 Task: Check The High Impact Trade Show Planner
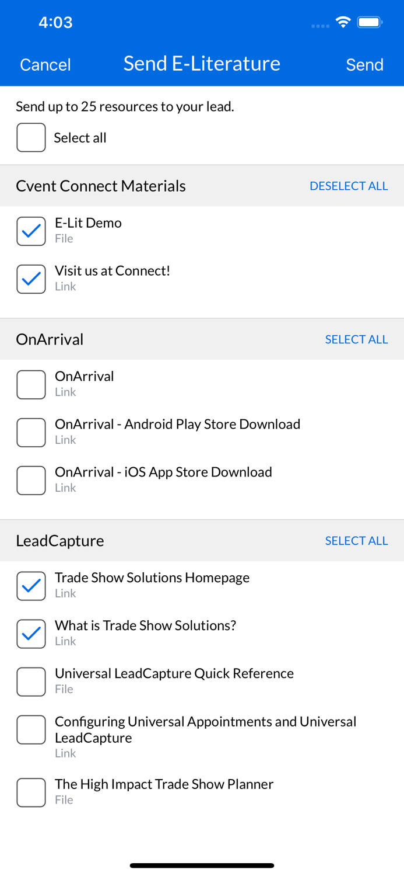tap(31, 792)
